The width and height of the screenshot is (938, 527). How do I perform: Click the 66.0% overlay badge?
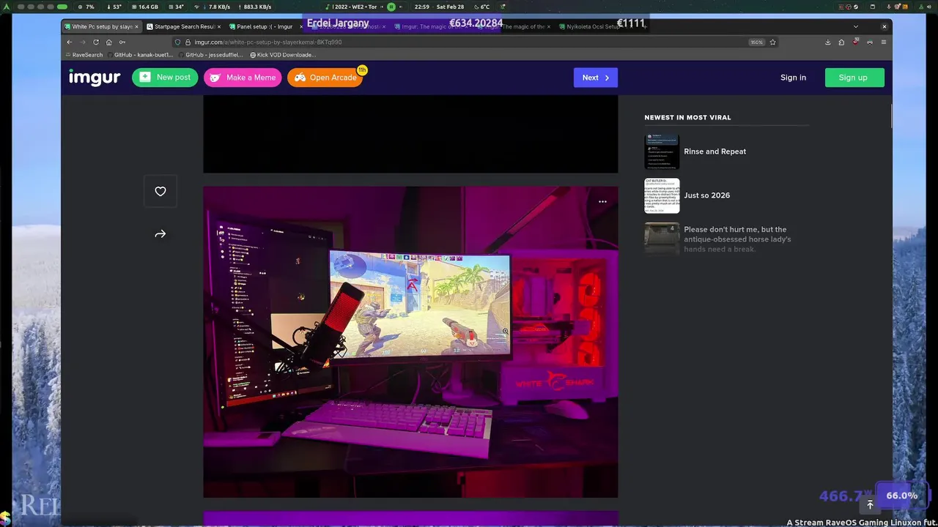[x=902, y=496]
